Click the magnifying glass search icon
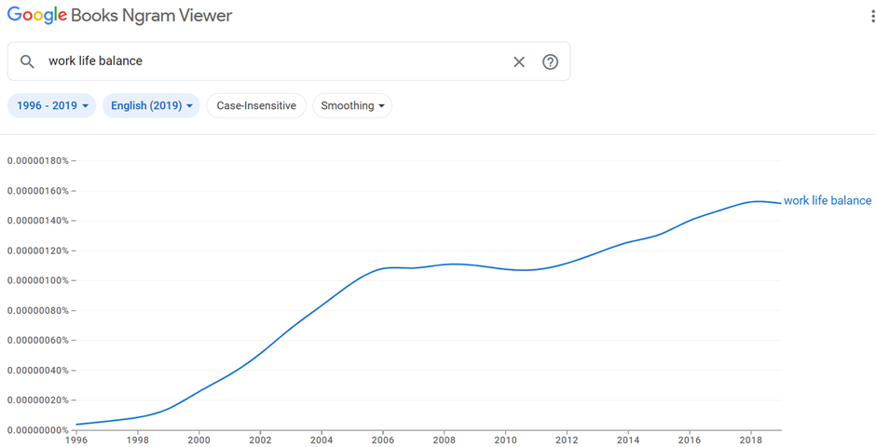876x447 pixels. 27,61
